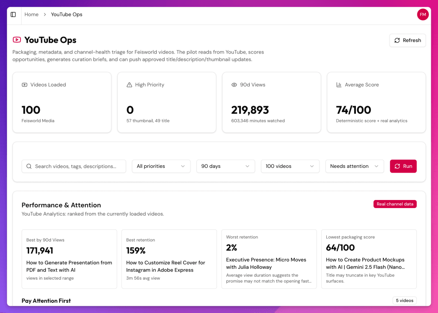This screenshot has width=438, height=313.
Task: Click the YouTube Ops logo icon
Action: pyautogui.click(x=17, y=40)
